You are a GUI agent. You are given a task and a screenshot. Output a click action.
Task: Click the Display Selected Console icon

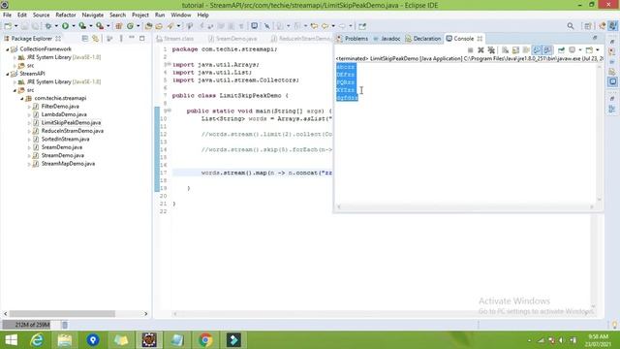coord(573,50)
